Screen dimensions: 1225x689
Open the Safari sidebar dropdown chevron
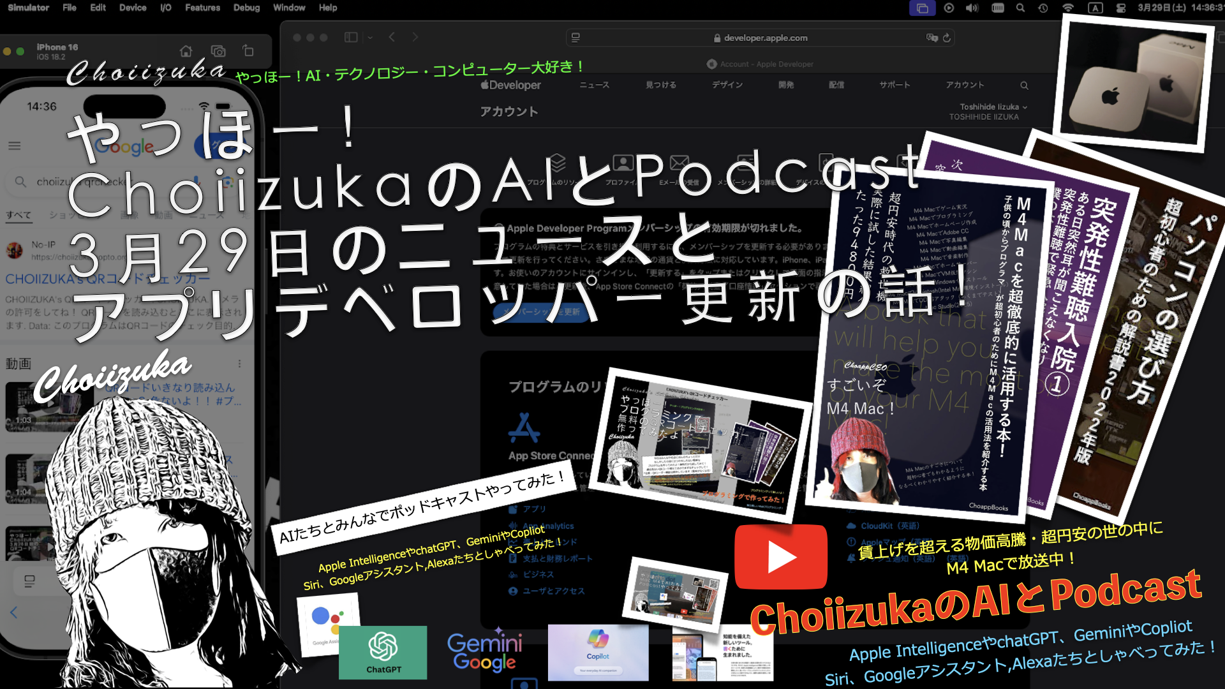point(370,38)
